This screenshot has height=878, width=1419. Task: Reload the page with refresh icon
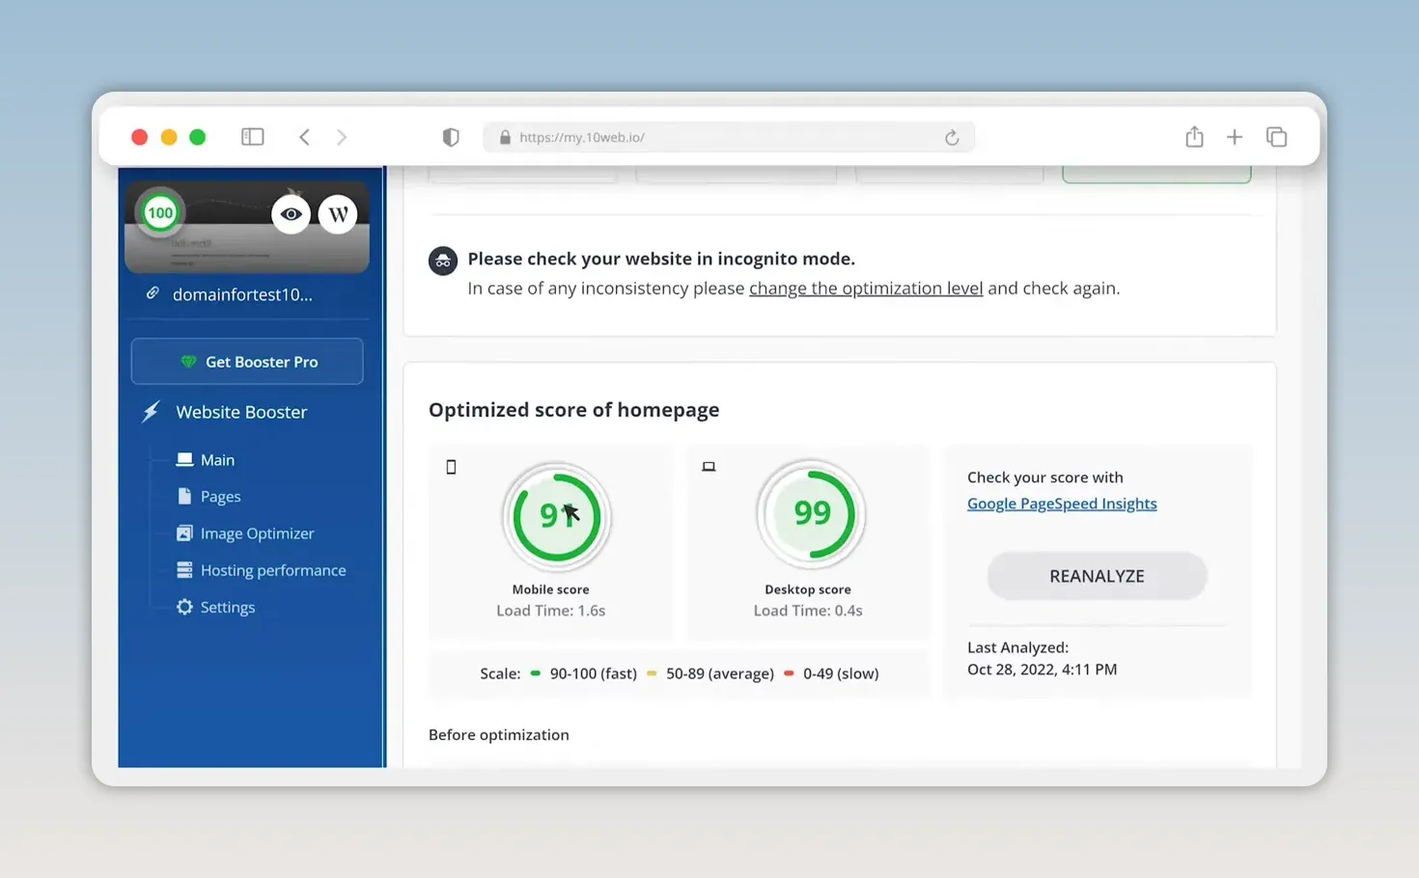[x=952, y=137]
